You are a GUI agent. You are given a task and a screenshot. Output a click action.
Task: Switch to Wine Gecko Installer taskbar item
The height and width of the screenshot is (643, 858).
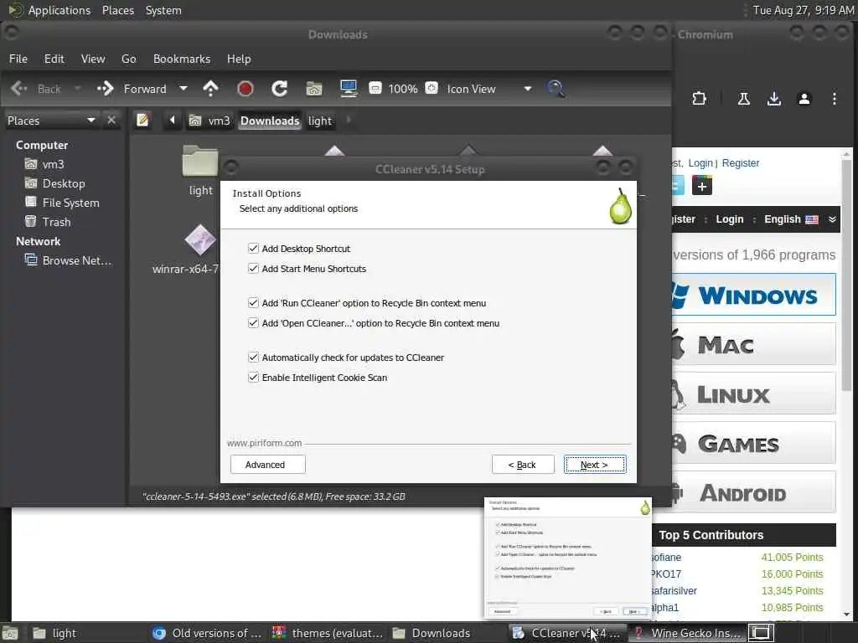(687, 633)
